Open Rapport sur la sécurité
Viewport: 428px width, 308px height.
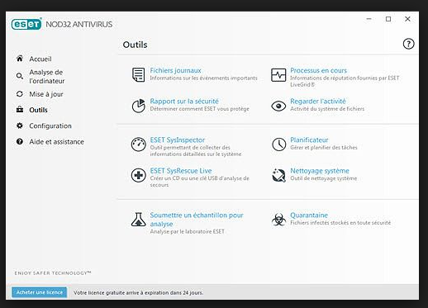[x=184, y=102]
